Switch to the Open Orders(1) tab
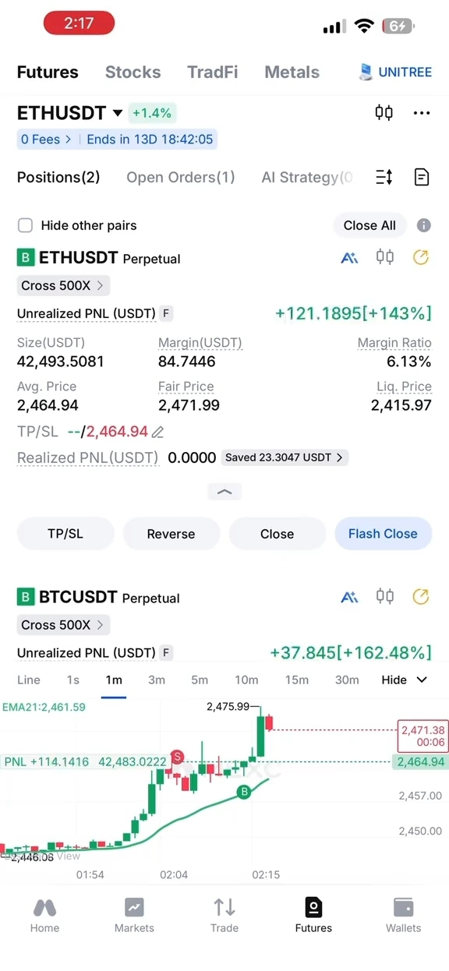This screenshot has height=971, width=449. click(x=180, y=177)
